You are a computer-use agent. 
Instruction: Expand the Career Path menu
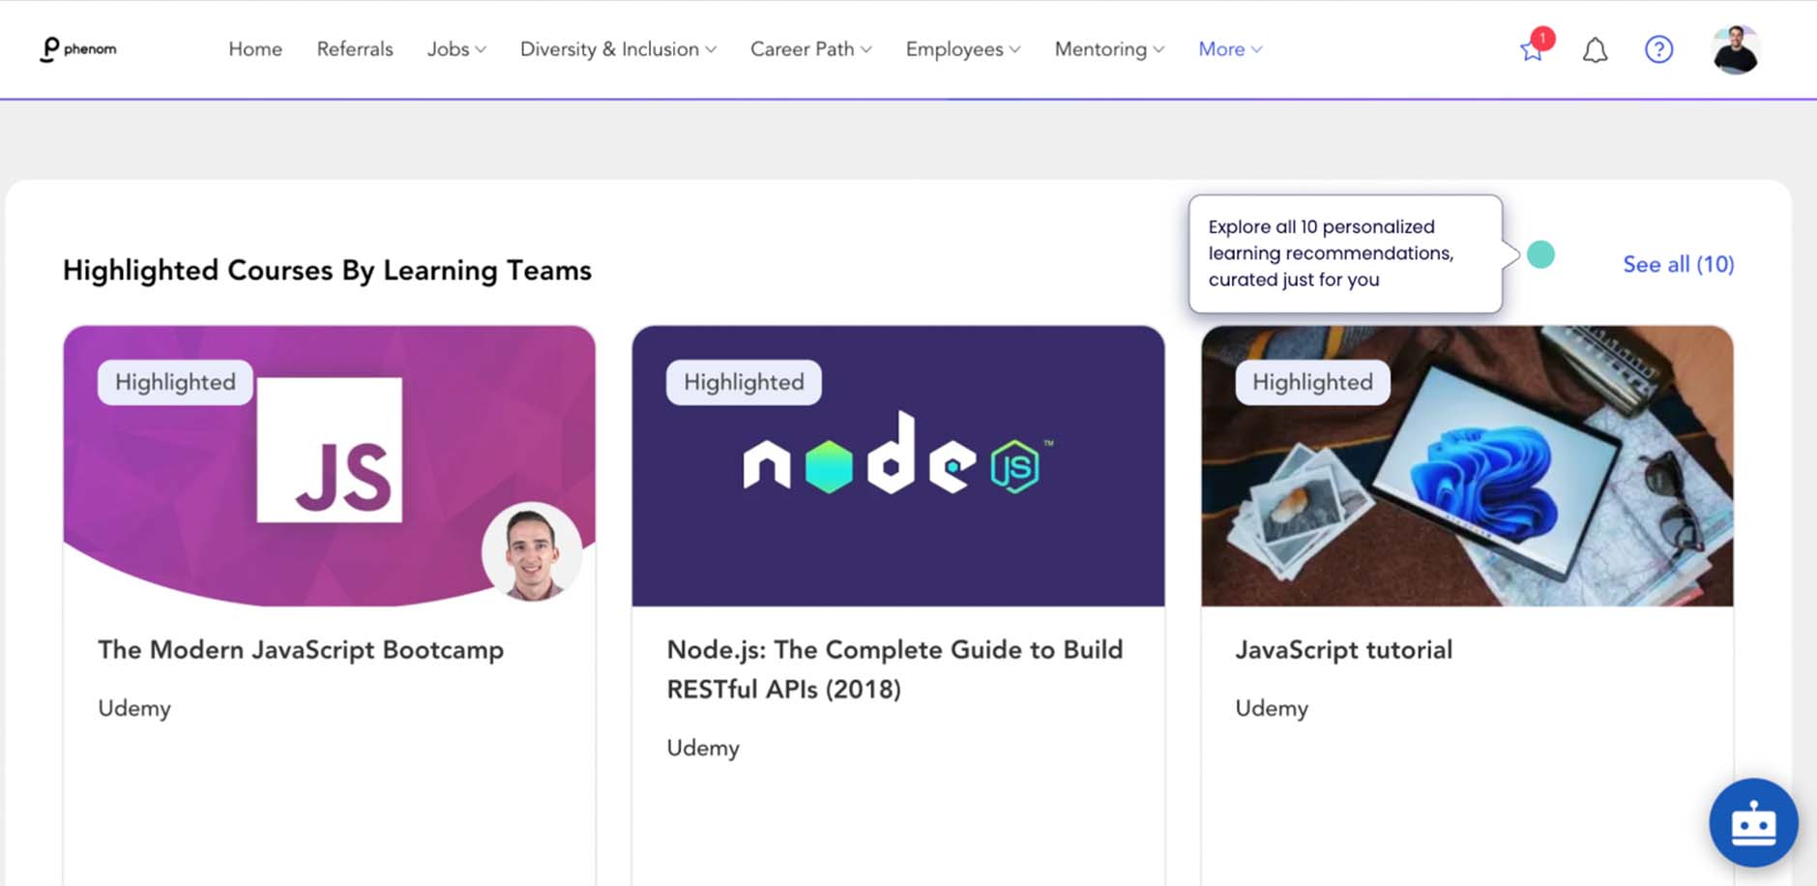pyautogui.click(x=810, y=49)
